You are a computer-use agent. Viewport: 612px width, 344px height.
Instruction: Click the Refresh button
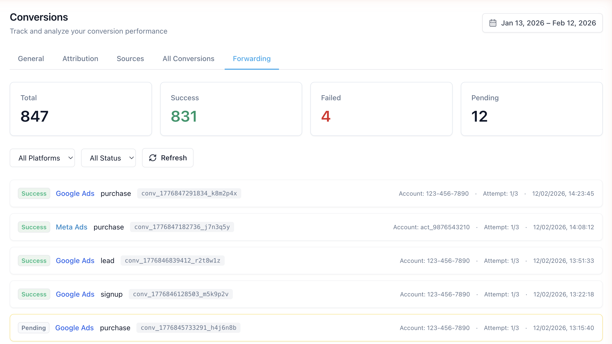168,158
